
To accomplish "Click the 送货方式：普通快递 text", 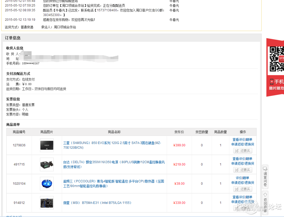I will [x=19, y=27].
